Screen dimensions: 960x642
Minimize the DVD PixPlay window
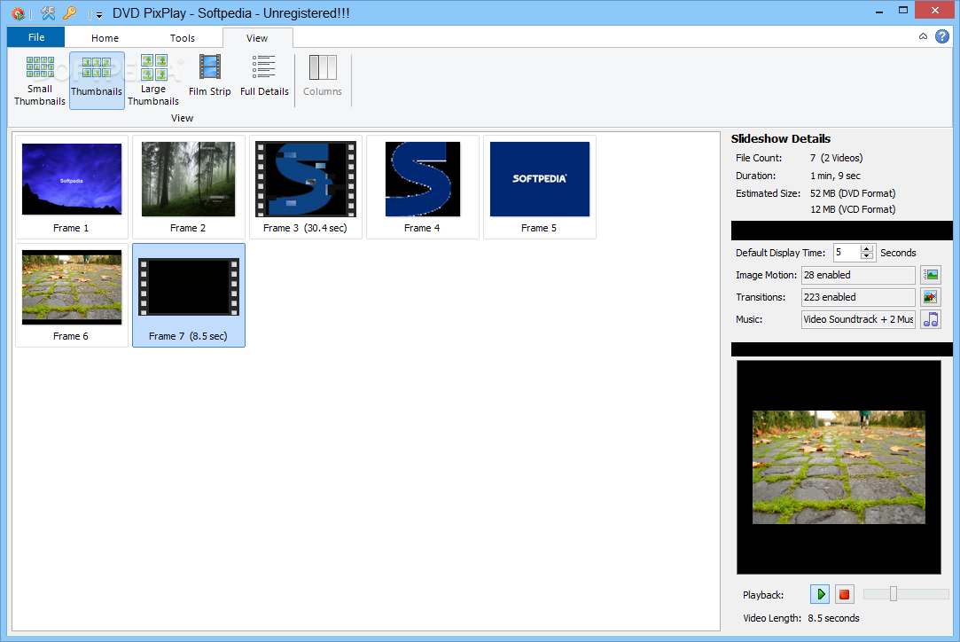point(879,11)
